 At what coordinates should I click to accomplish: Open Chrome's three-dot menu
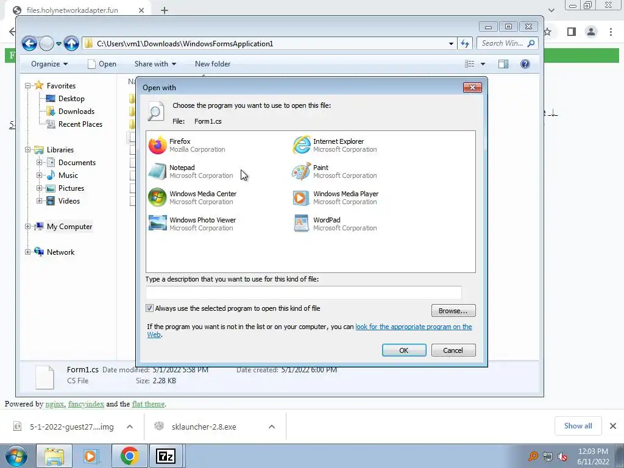[x=611, y=32]
